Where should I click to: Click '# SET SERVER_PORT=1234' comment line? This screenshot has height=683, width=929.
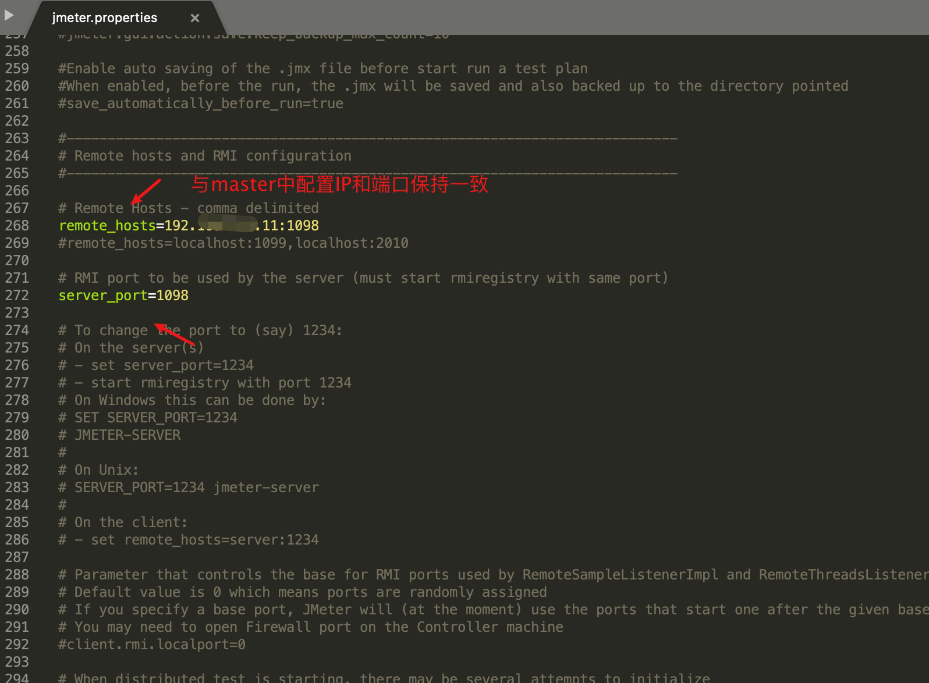pos(148,418)
